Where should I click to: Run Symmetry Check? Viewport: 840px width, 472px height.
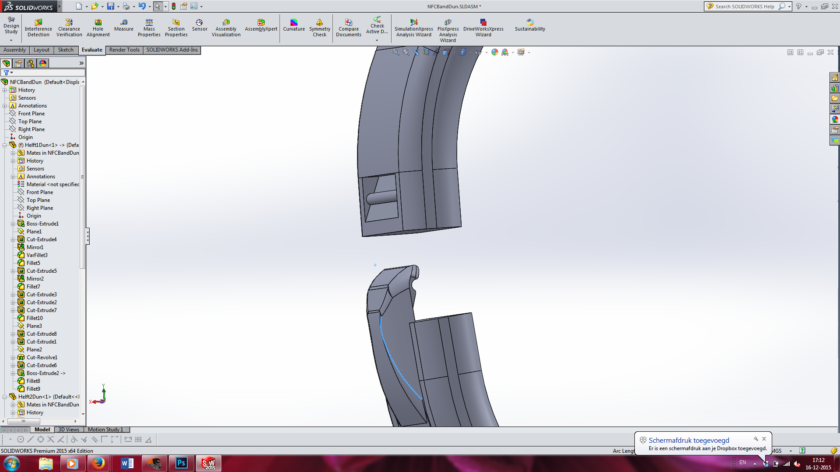point(320,28)
